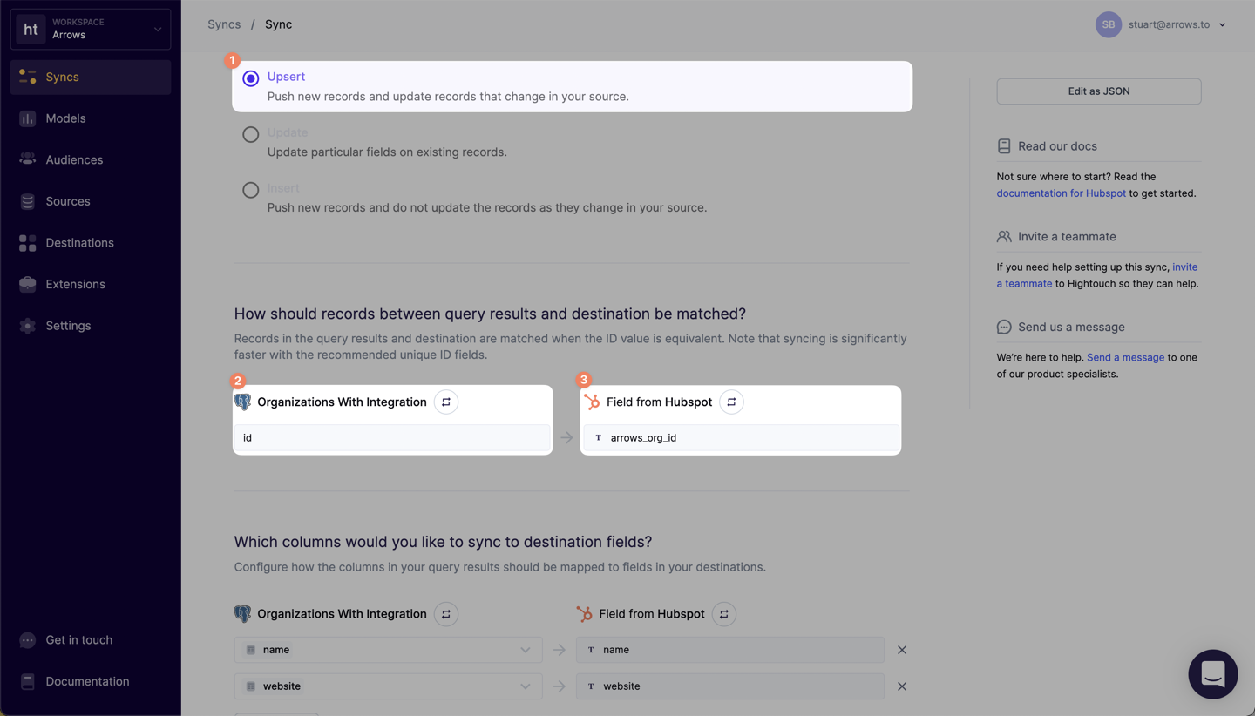The image size is (1255, 716).
Task: Click the Destinations grid icon
Action: point(28,243)
